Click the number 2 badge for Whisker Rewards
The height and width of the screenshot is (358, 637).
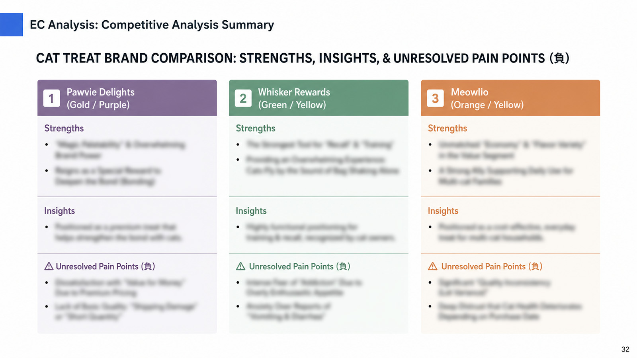[243, 98]
